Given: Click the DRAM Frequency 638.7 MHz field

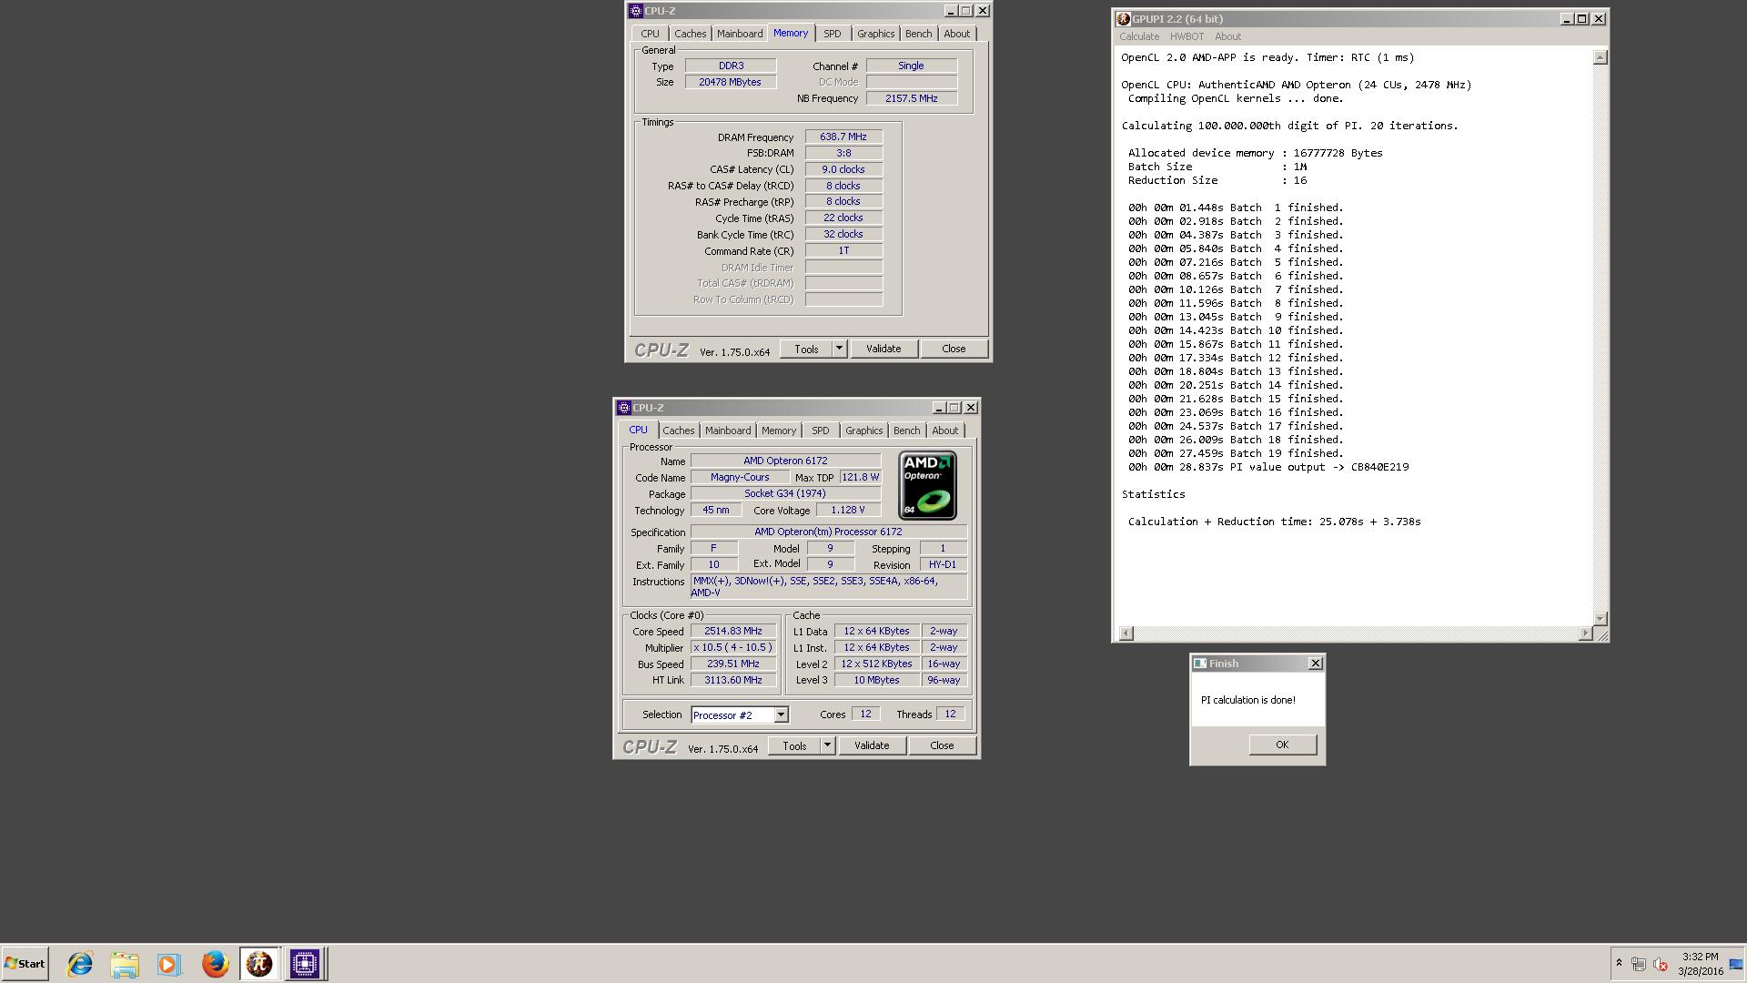Looking at the screenshot, I should (x=843, y=137).
